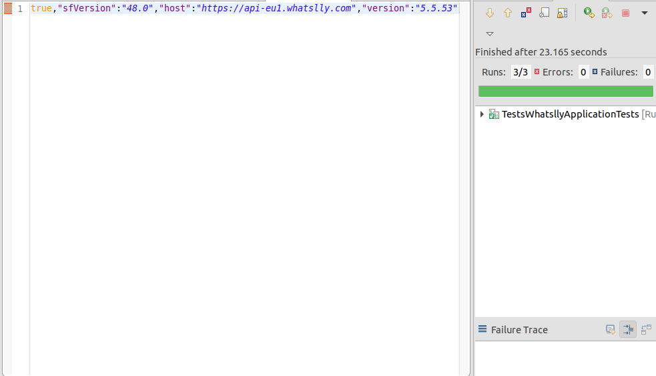This screenshot has height=376, width=656.
Task: Open the JUnit View Menu triangle
Action: coord(490,33)
